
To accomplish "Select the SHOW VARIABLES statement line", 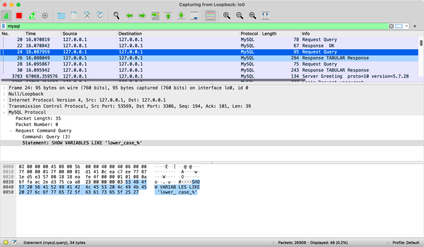I will [x=212, y=143].
